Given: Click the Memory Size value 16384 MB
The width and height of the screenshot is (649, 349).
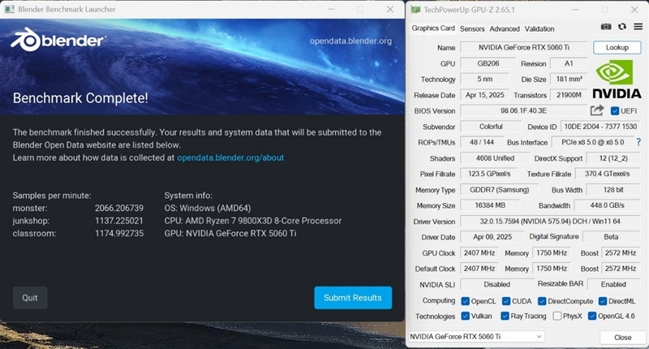Looking at the screenshot, I should click(x=490, y=205).
